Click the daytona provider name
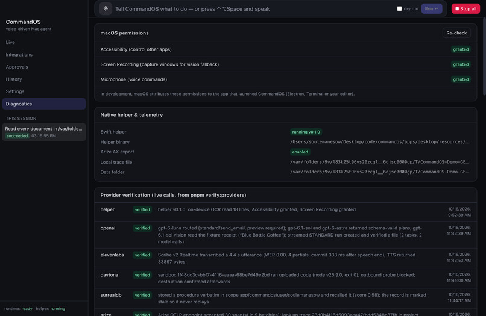The width and height of the screenshot is (486, 316). point(109,275)
